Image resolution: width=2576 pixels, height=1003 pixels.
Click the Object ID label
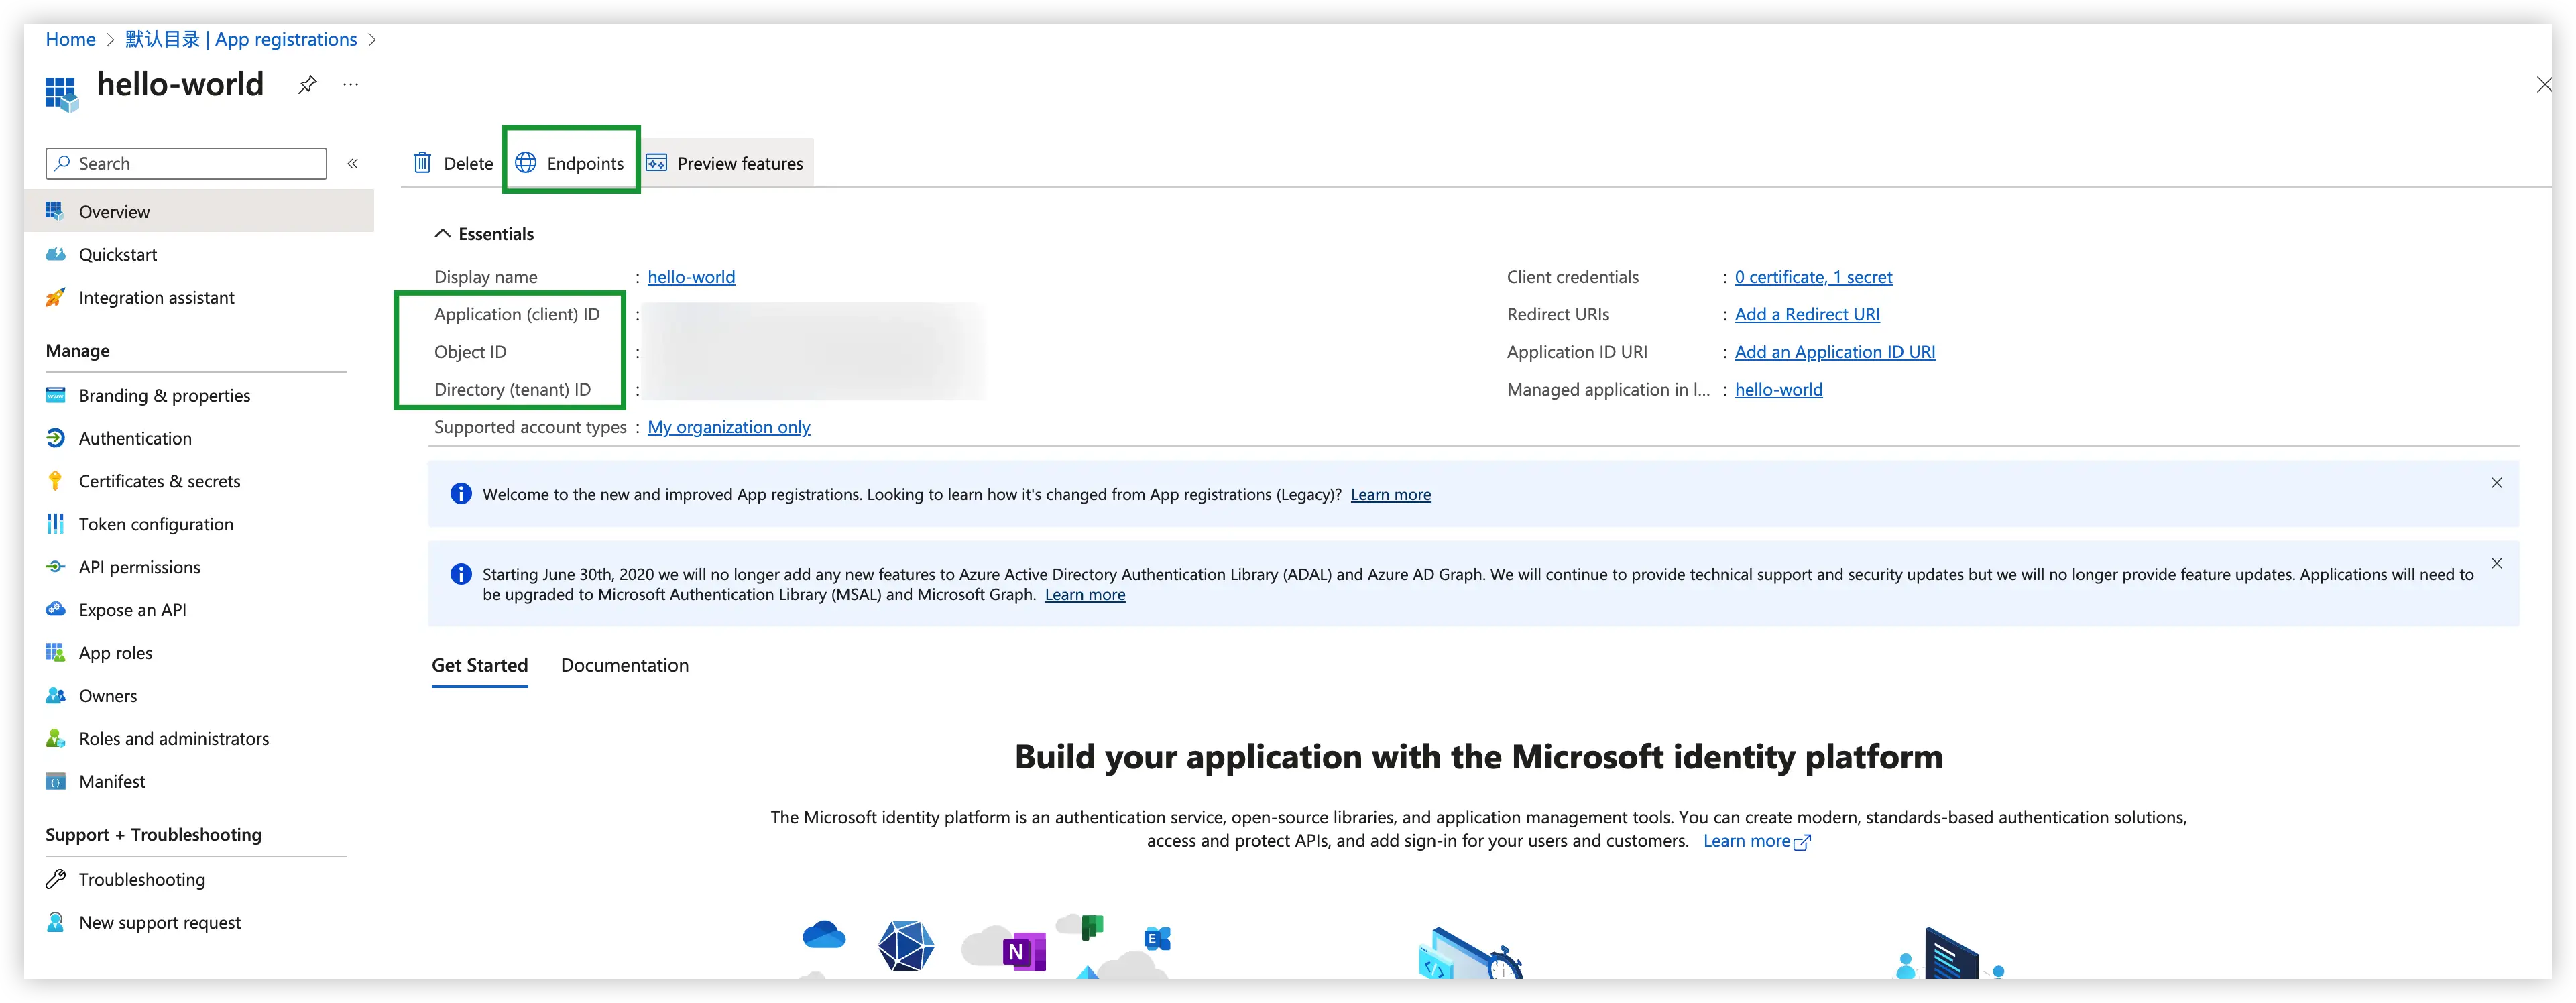pyautogui.click(x=470, y=352)
